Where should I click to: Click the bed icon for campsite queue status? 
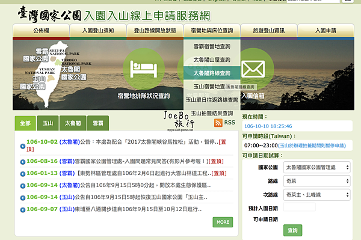[x=144, y=69]
